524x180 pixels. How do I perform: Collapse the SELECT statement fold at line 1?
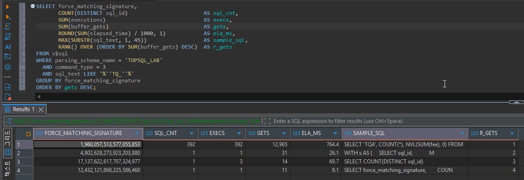33,6
